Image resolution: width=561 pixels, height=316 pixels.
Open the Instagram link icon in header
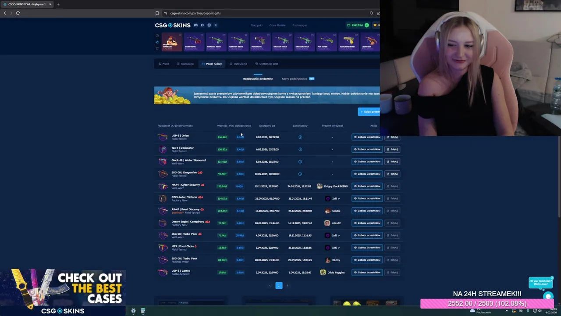(209, 25)
